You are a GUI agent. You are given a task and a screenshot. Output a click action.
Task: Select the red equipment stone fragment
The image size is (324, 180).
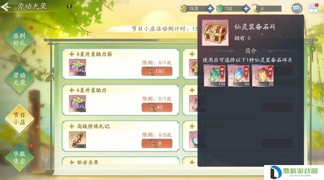click(x=263, y=76)
